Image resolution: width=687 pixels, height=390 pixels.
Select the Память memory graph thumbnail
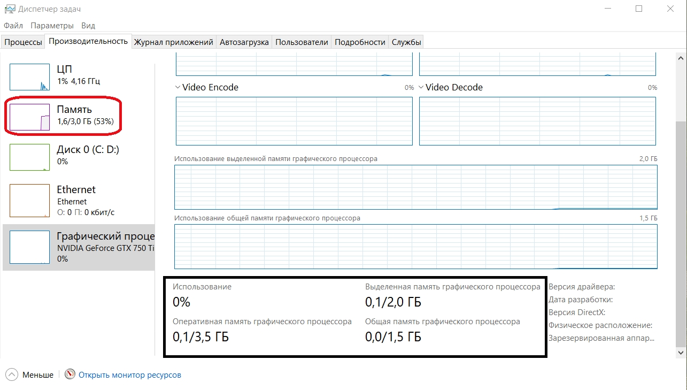click(x=29, y=117)
